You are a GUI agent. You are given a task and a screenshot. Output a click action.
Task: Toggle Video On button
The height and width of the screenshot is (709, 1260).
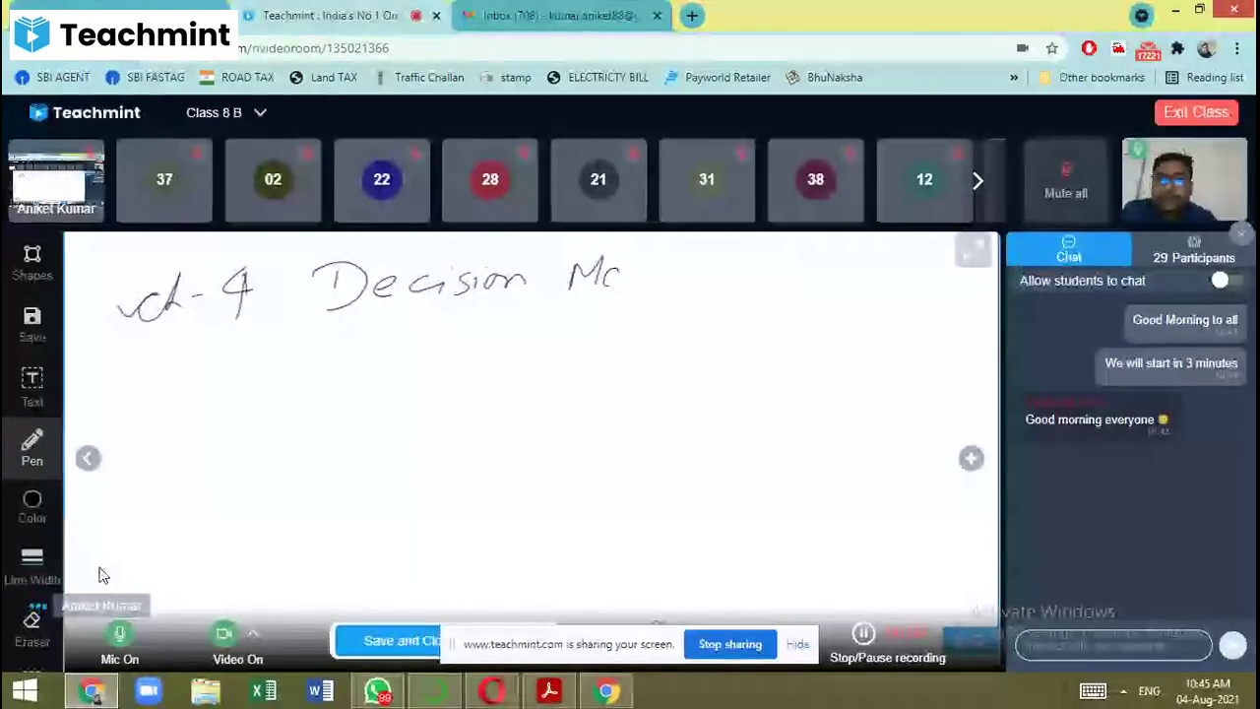click(236, 644)
